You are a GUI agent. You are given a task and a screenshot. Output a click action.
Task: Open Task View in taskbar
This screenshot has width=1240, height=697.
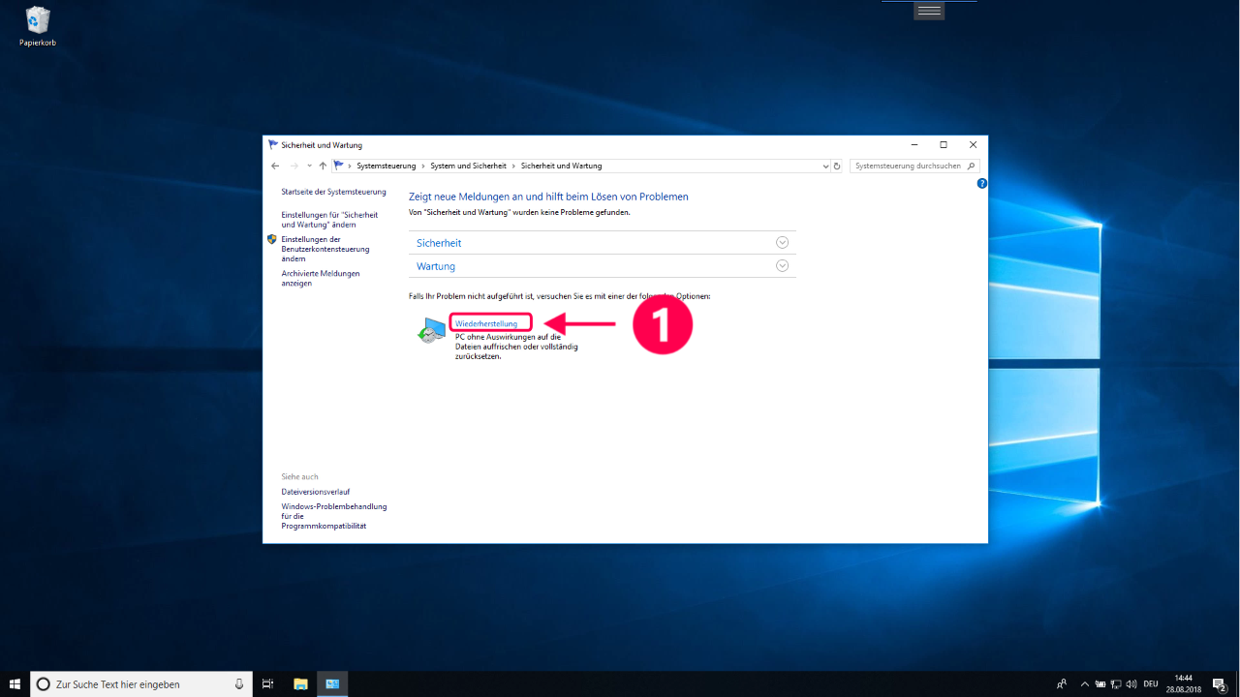(268, 683)
